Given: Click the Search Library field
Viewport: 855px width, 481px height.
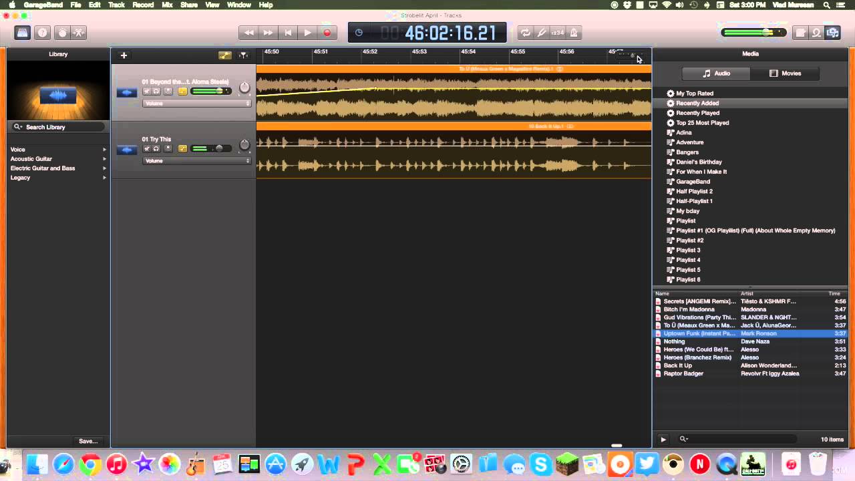Looking at the screenshot, I should [x=58, y=127].
